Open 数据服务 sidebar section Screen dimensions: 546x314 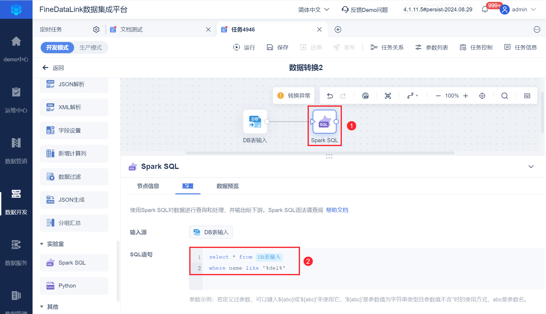16,253
